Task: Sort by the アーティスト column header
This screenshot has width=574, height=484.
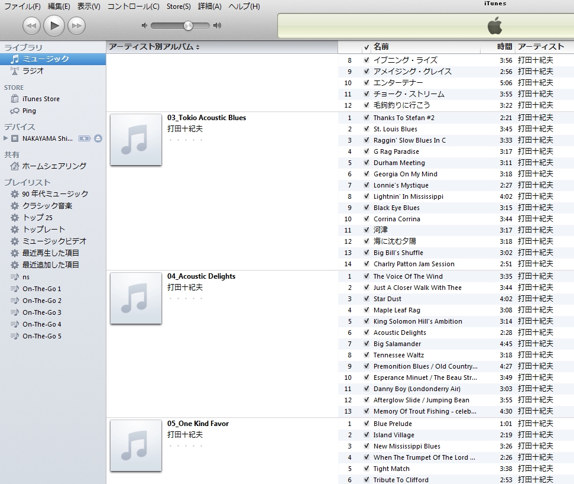Action: [541, 47]
